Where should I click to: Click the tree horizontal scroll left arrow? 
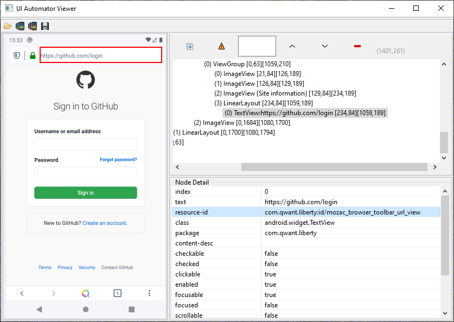coord(177,167)
